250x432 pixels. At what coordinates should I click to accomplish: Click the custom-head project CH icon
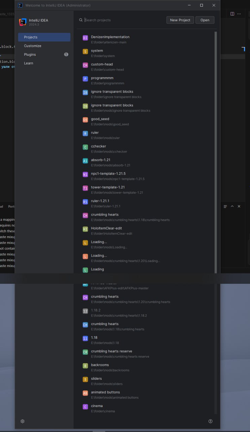85,65
